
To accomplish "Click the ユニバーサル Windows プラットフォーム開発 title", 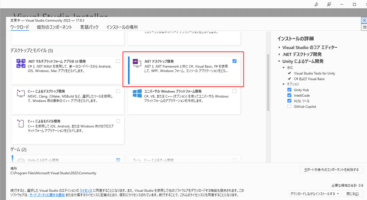I will point(173,91).
